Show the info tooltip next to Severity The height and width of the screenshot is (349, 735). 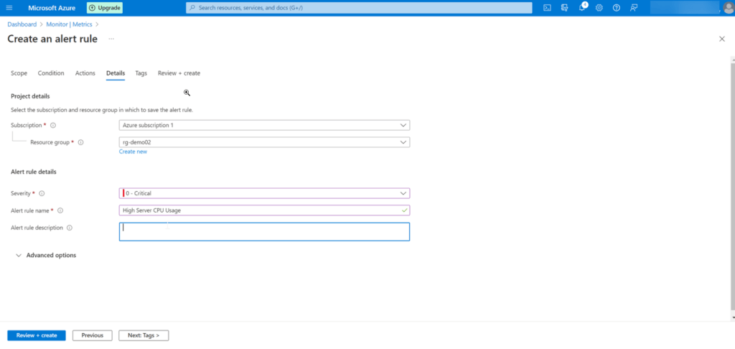(x=42, y=193)
